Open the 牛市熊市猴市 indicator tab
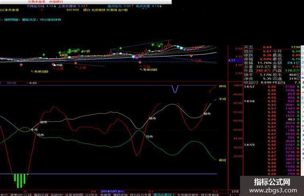The height and width of the screenshot is (196, 304). [188, 194]
